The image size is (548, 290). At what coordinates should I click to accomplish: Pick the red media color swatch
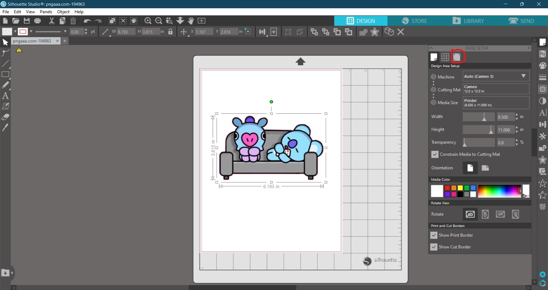pos(447,188)
